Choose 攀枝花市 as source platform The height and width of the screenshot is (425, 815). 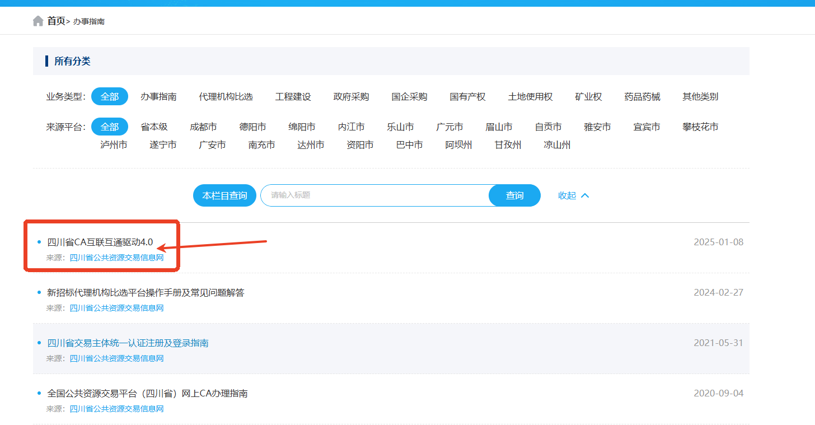click(700, 127)
